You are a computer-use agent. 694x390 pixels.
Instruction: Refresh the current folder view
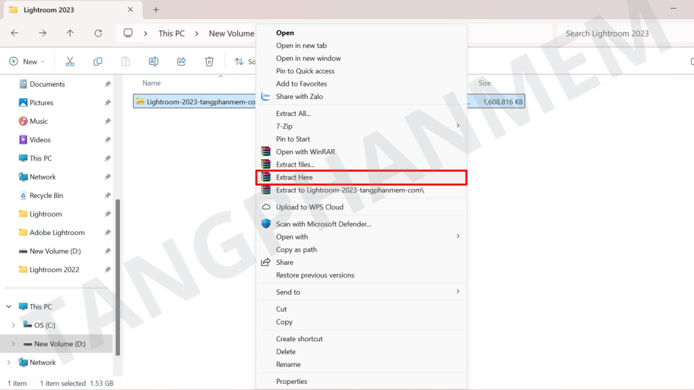(98, 33)
